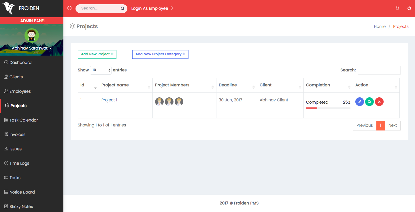Click the Add New Project button
The image size is (415, 212).
[97, 54]
